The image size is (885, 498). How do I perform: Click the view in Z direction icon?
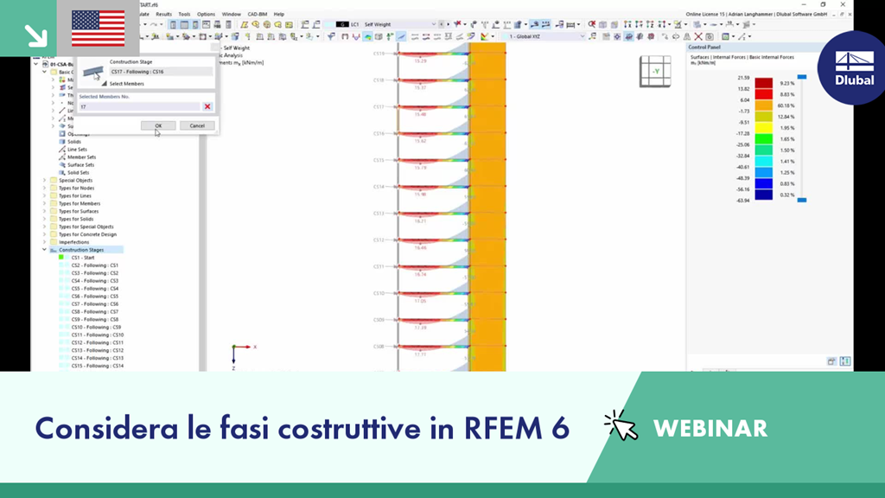650,24
